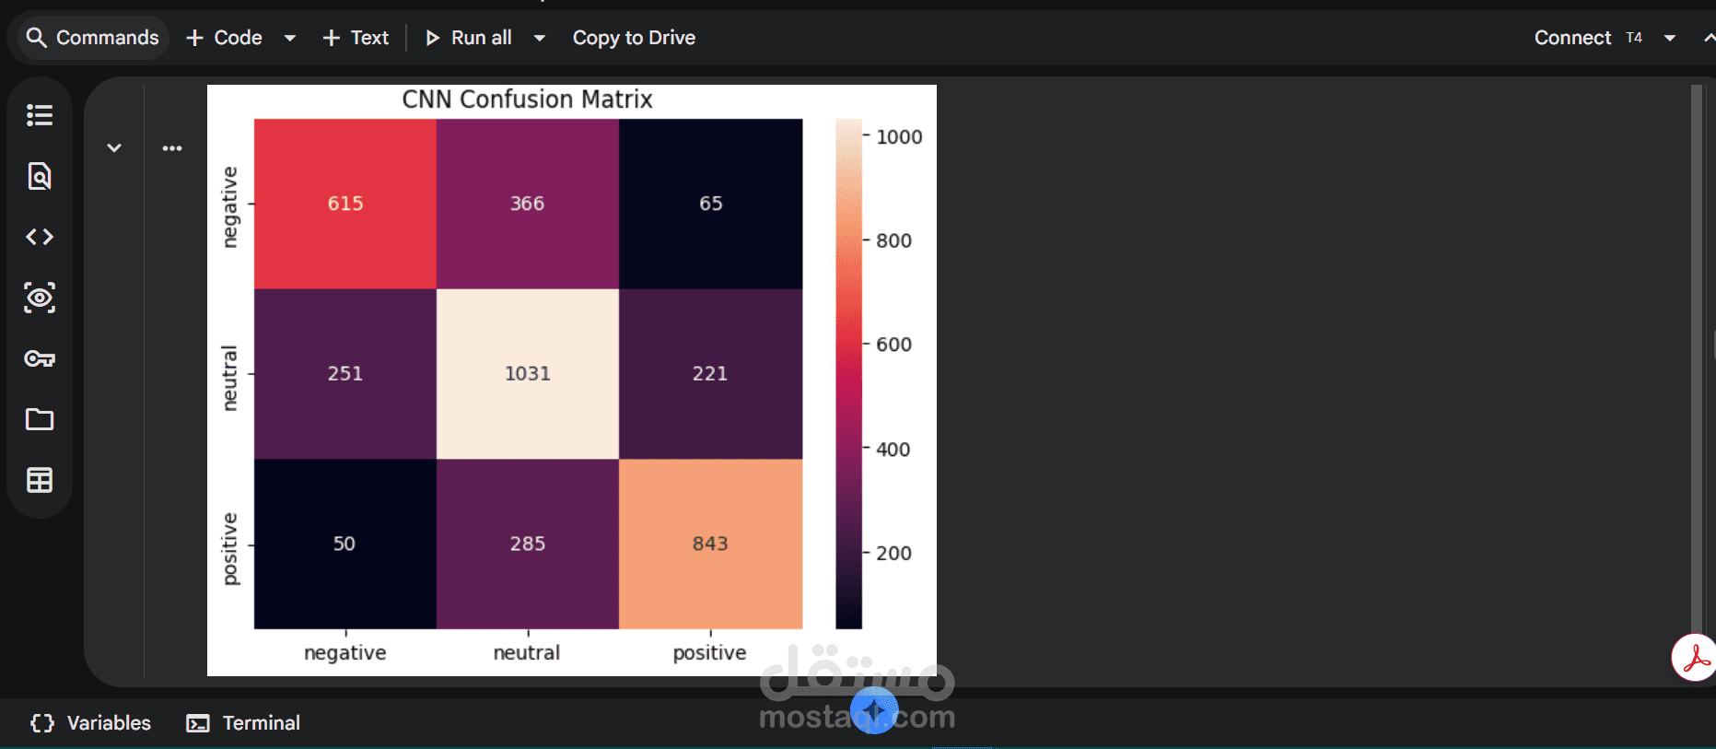1716x749 pixels.
Task: Expand the Code cell dropdown arrow
Action: click(290, 38)
